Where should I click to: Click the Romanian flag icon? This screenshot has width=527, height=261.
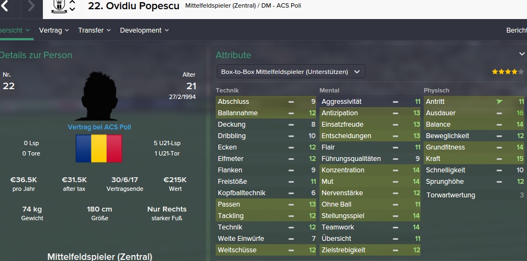click(98, 148)
